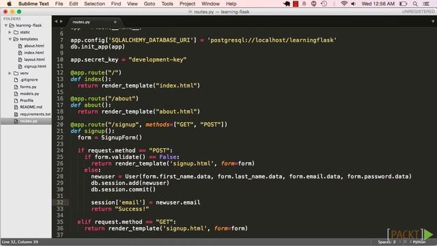The height and width of the screenshot is (246, 437).
Task: Open the File menu
Action: 59,3
